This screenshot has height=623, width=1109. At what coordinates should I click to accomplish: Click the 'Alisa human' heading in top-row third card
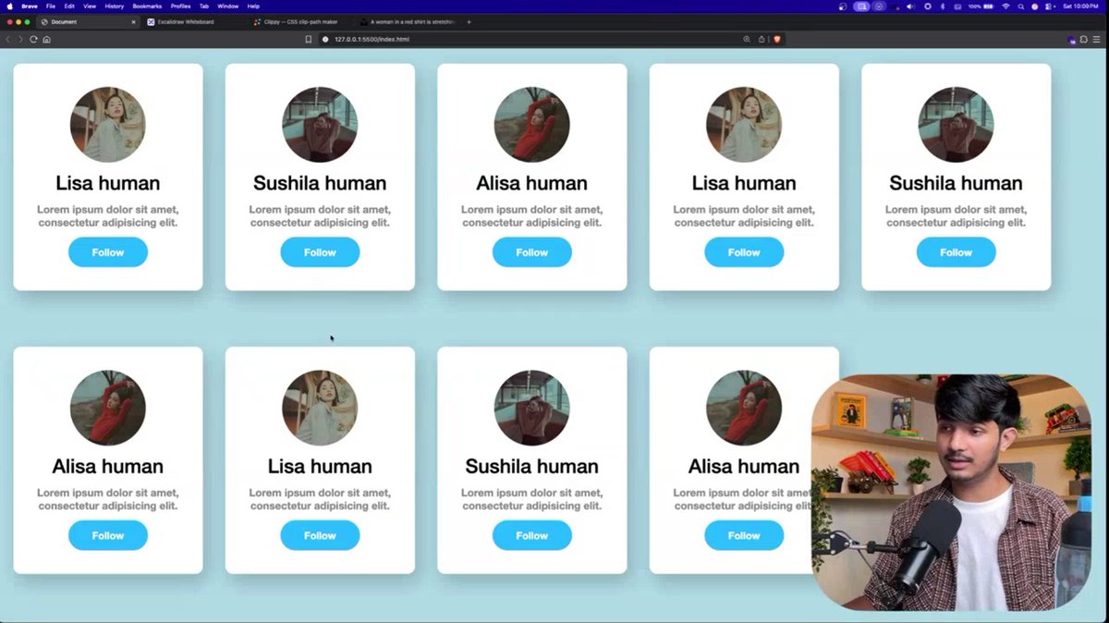coord(532,183)
